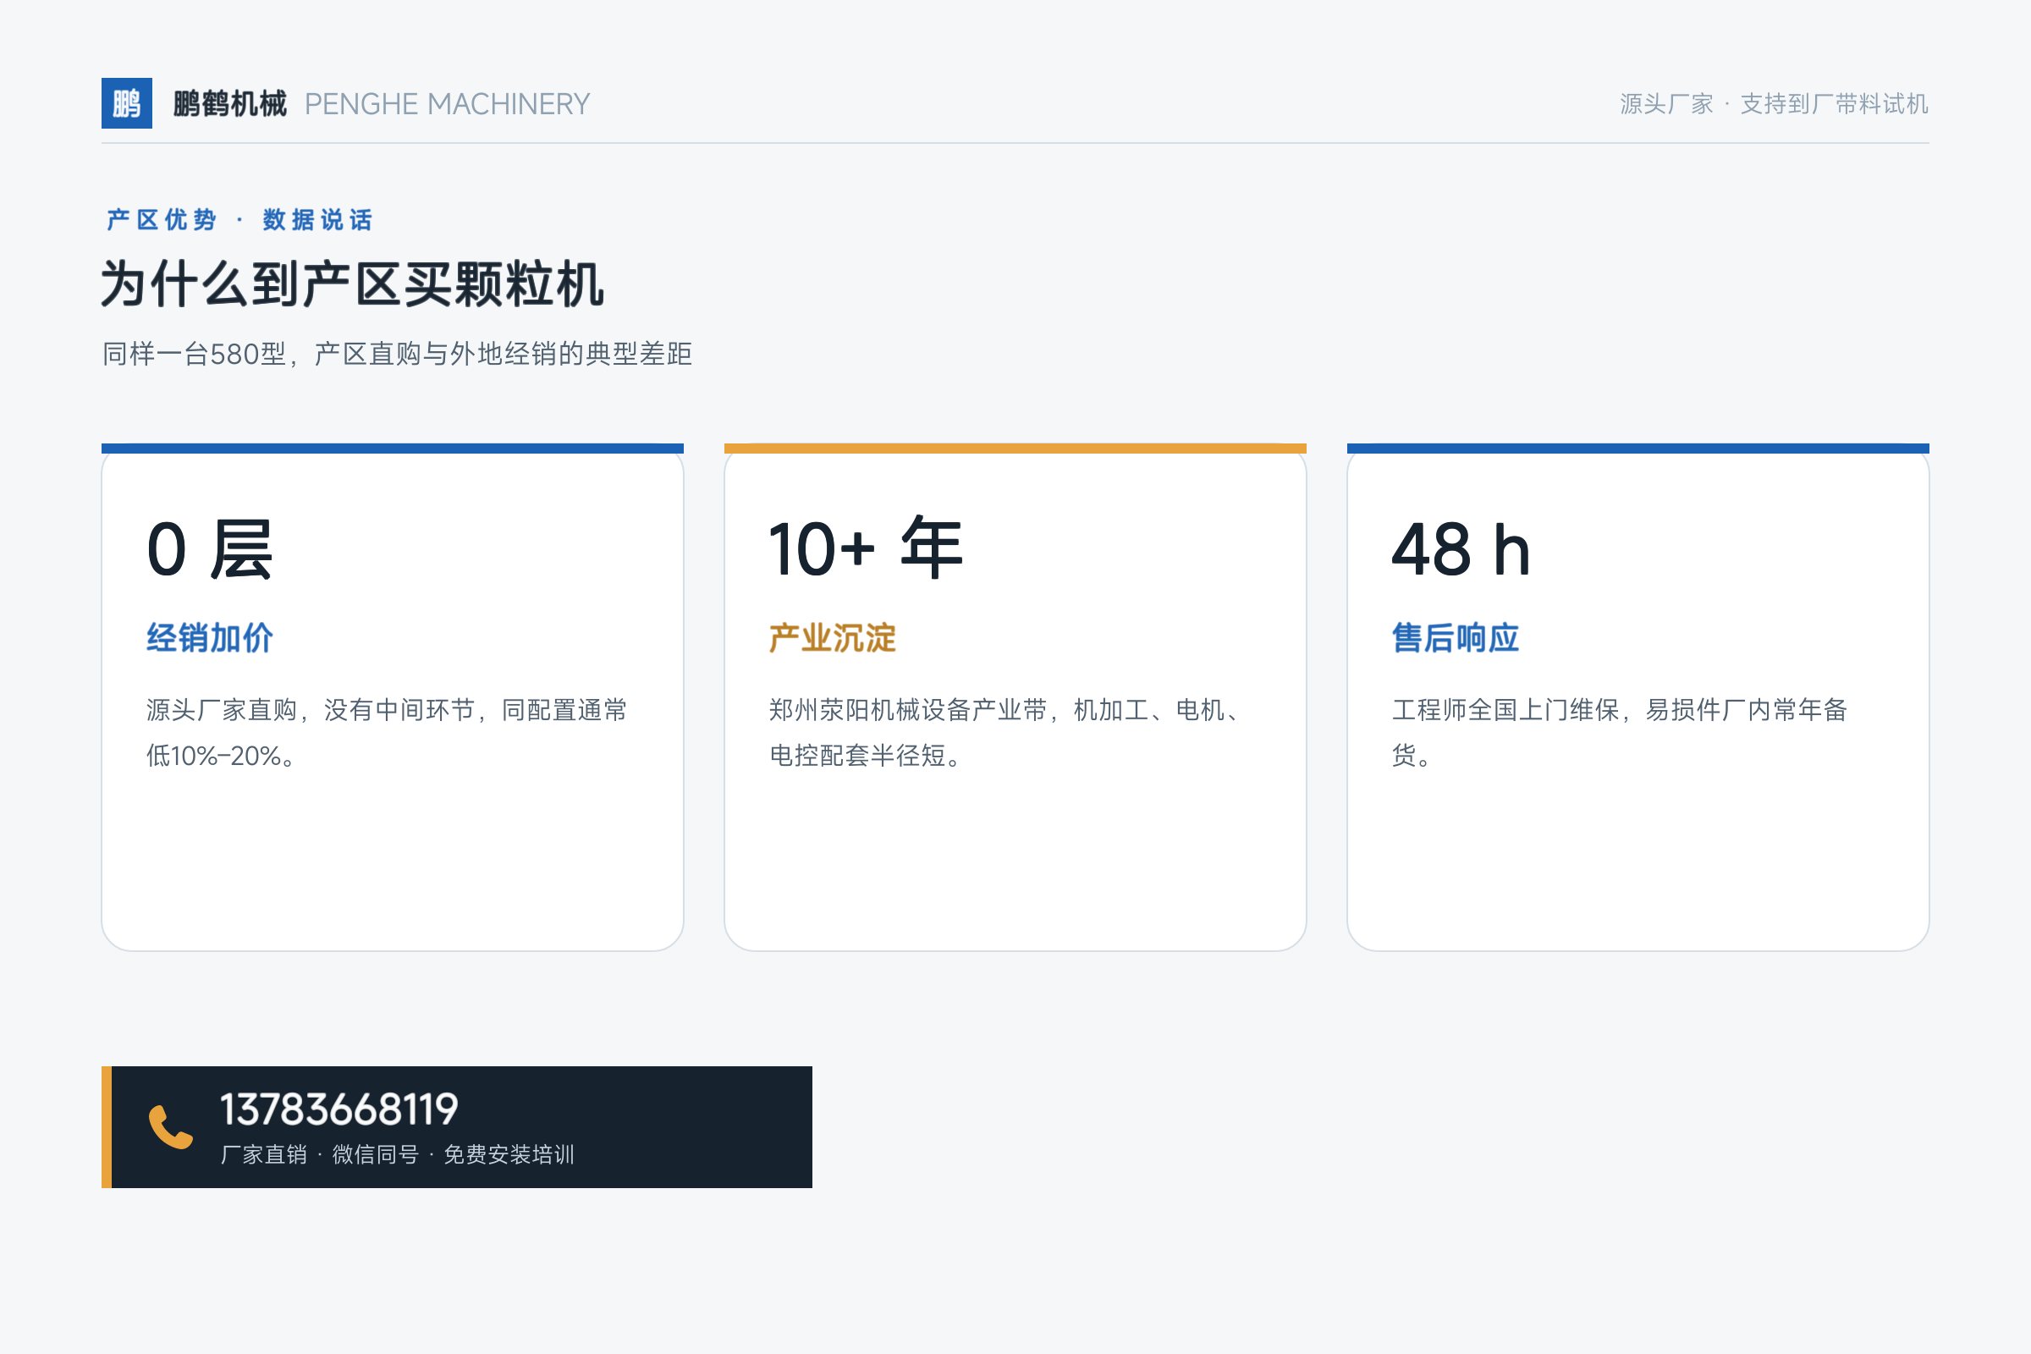This screenshot has width=2031, height=1354.
Task: Click the 经销加价 card title
Action: tap(210, 638)
